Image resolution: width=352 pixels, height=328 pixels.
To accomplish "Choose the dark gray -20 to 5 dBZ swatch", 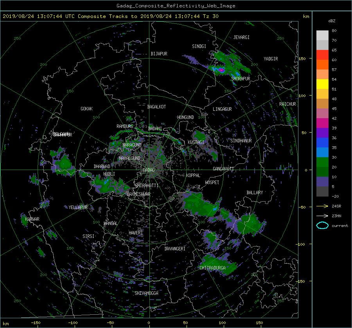I will tap(322, 191).
